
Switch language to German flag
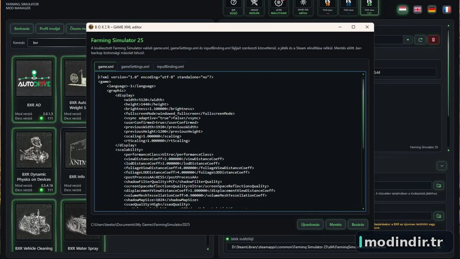[432, 10]
